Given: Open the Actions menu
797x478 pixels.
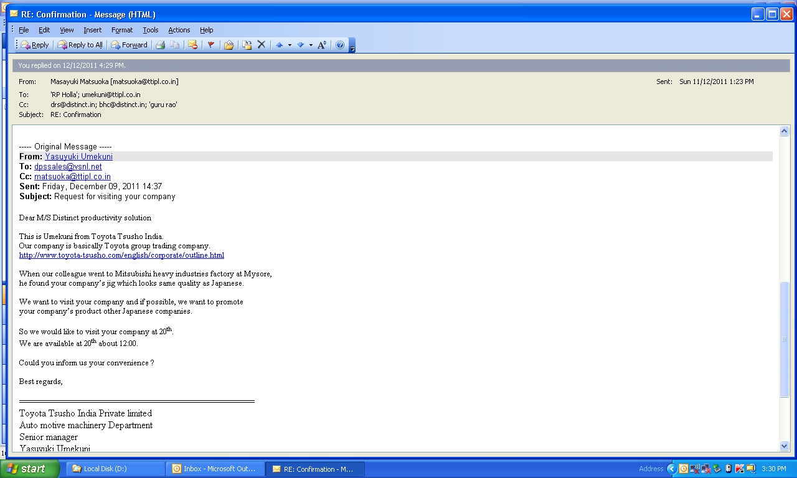Looking at the screenshot, I should click(x=179, y=30).
